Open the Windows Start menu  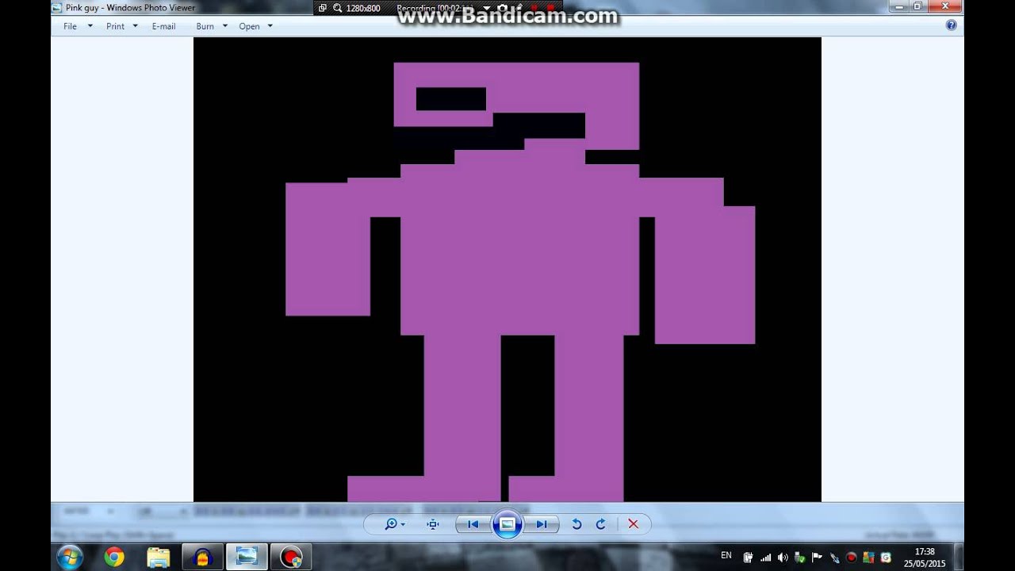(x=70, y=557)
